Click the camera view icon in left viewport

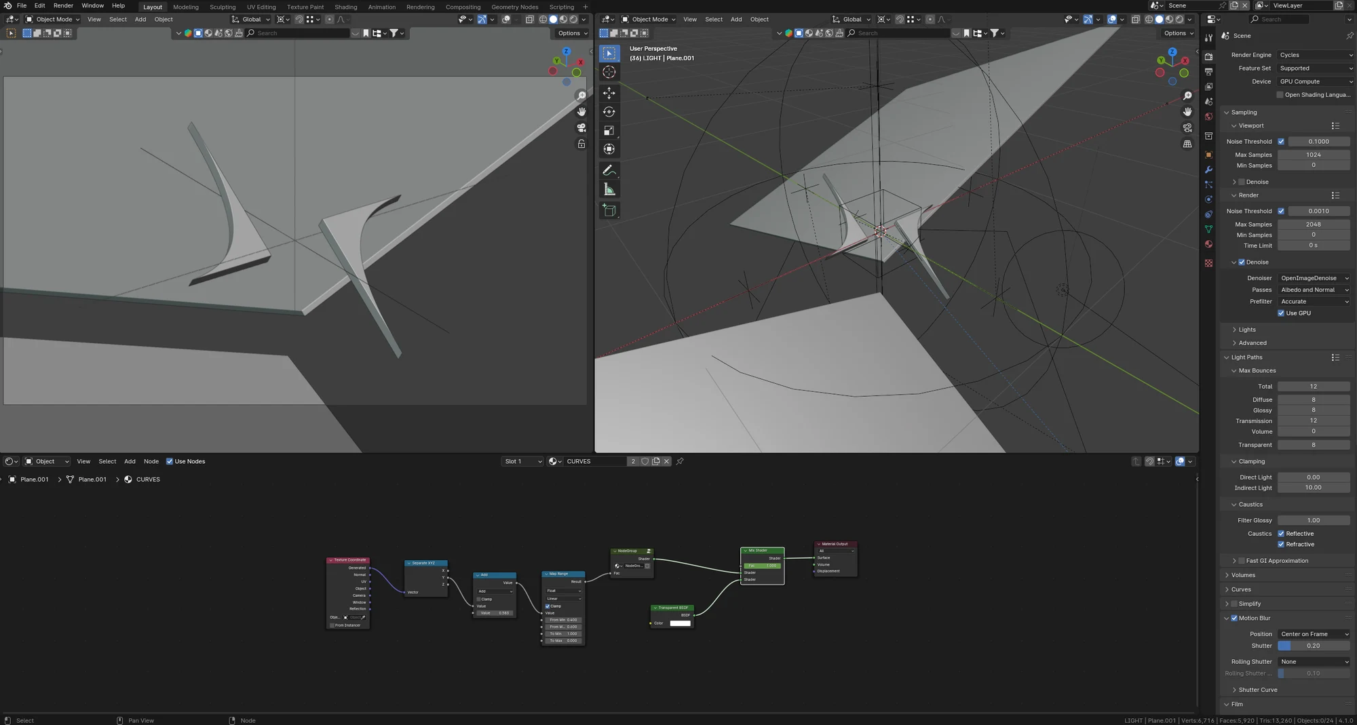coord(581,128)
